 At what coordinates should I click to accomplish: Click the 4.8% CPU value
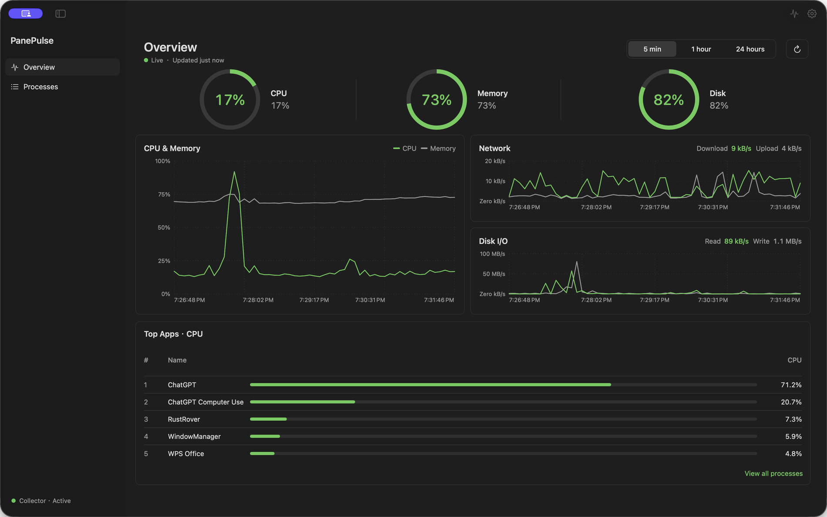(x=793, y=453)
